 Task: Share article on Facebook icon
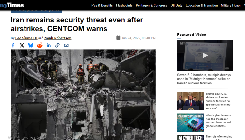click(13, 45)
